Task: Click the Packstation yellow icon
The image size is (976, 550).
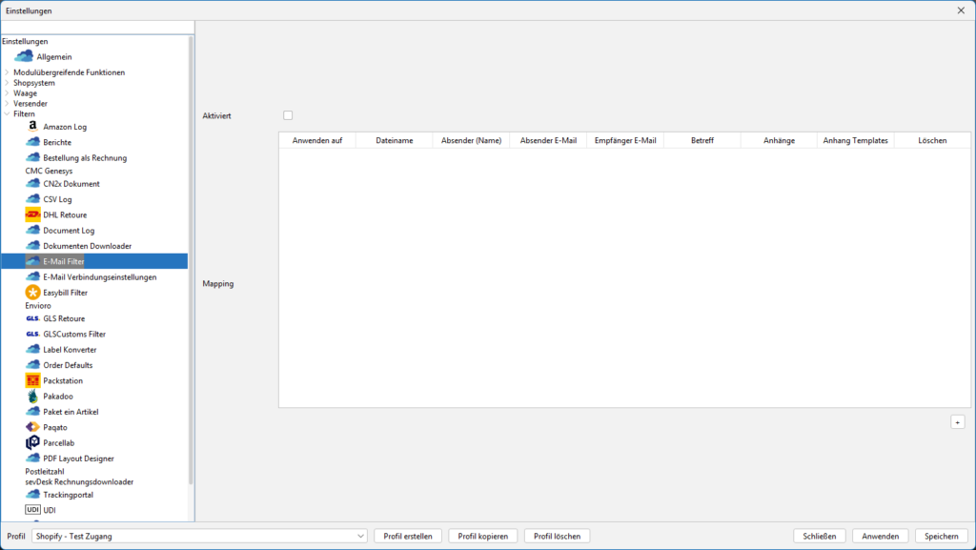Action: click(x=33, y=380)
